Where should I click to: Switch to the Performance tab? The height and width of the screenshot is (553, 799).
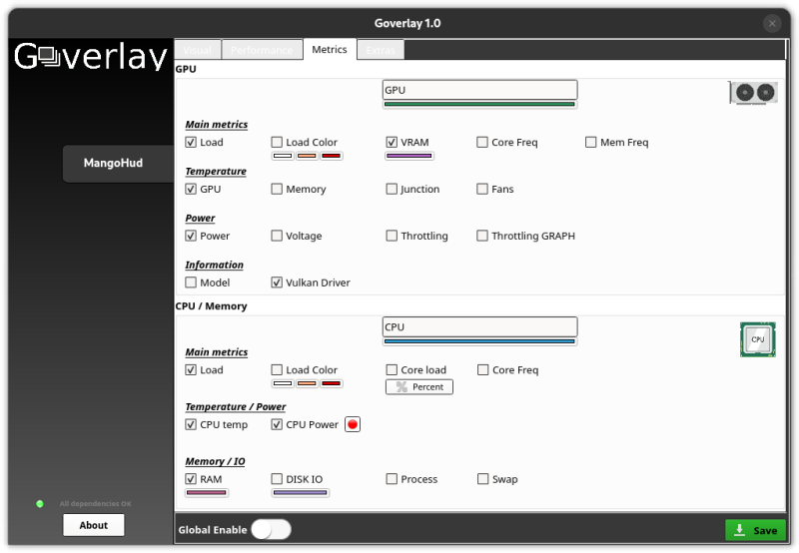pos(262,50)
